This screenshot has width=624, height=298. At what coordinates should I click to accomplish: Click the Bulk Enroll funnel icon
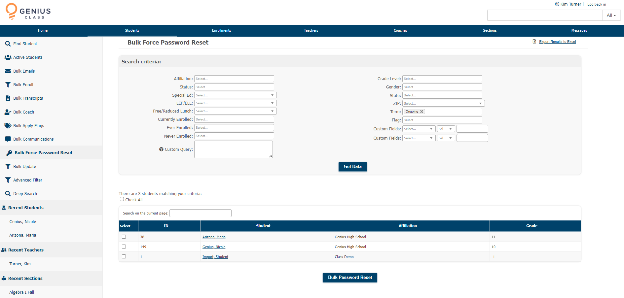click(x=8, y=84)
